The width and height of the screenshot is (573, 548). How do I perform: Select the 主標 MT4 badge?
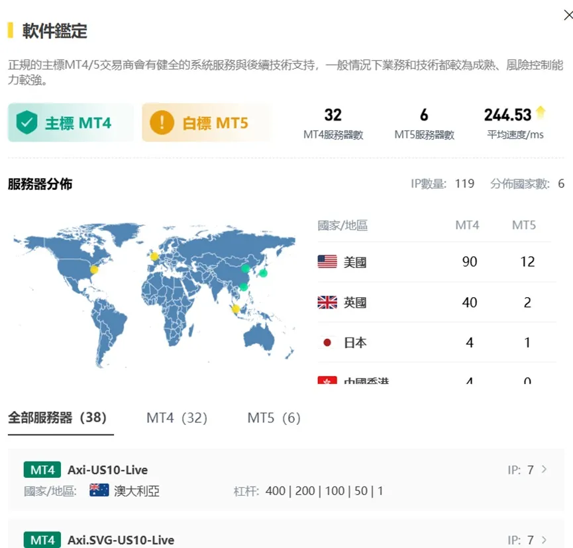(x=70, y=122)
